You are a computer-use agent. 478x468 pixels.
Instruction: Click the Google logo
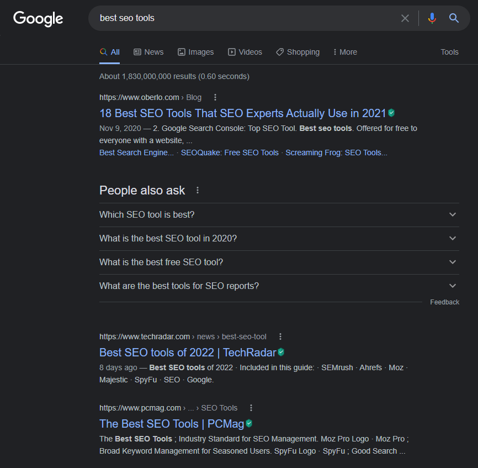click(38, 19)
